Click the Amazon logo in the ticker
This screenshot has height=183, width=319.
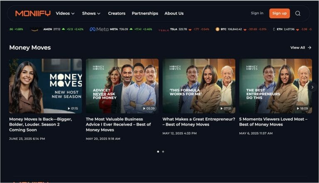(x=35, y=29)
